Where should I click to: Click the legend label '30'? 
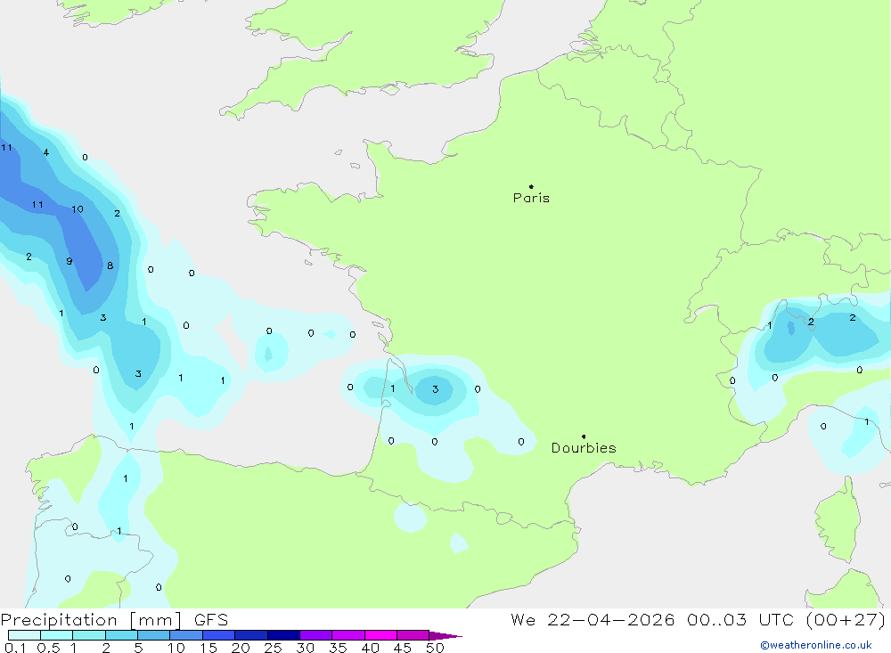pos(305,648)
